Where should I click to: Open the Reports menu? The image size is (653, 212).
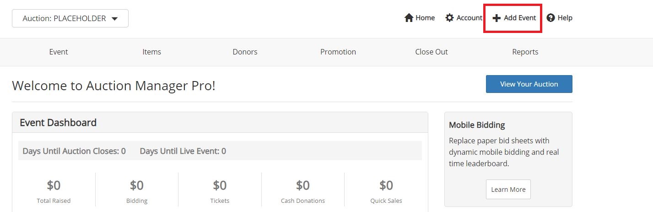pyautogui.click(x=525, y=52)
